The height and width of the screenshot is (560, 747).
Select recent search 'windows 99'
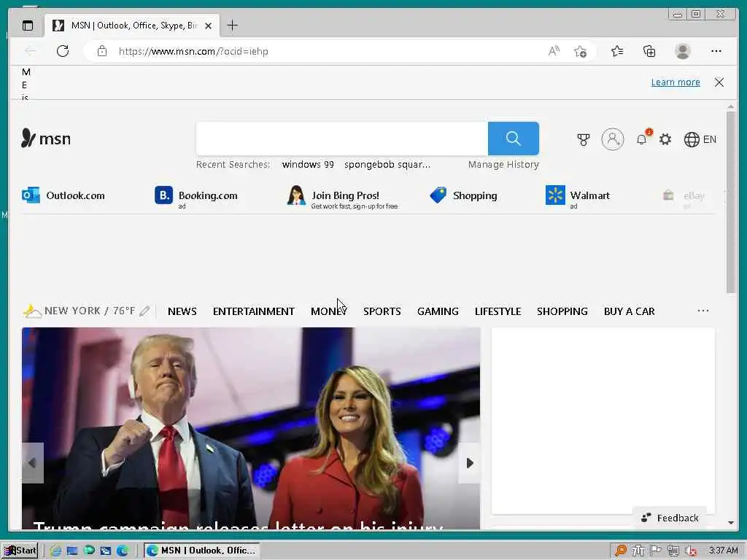pos(308,164)
